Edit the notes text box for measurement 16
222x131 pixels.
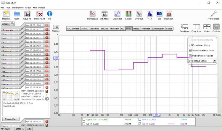[x=26, y=109]
